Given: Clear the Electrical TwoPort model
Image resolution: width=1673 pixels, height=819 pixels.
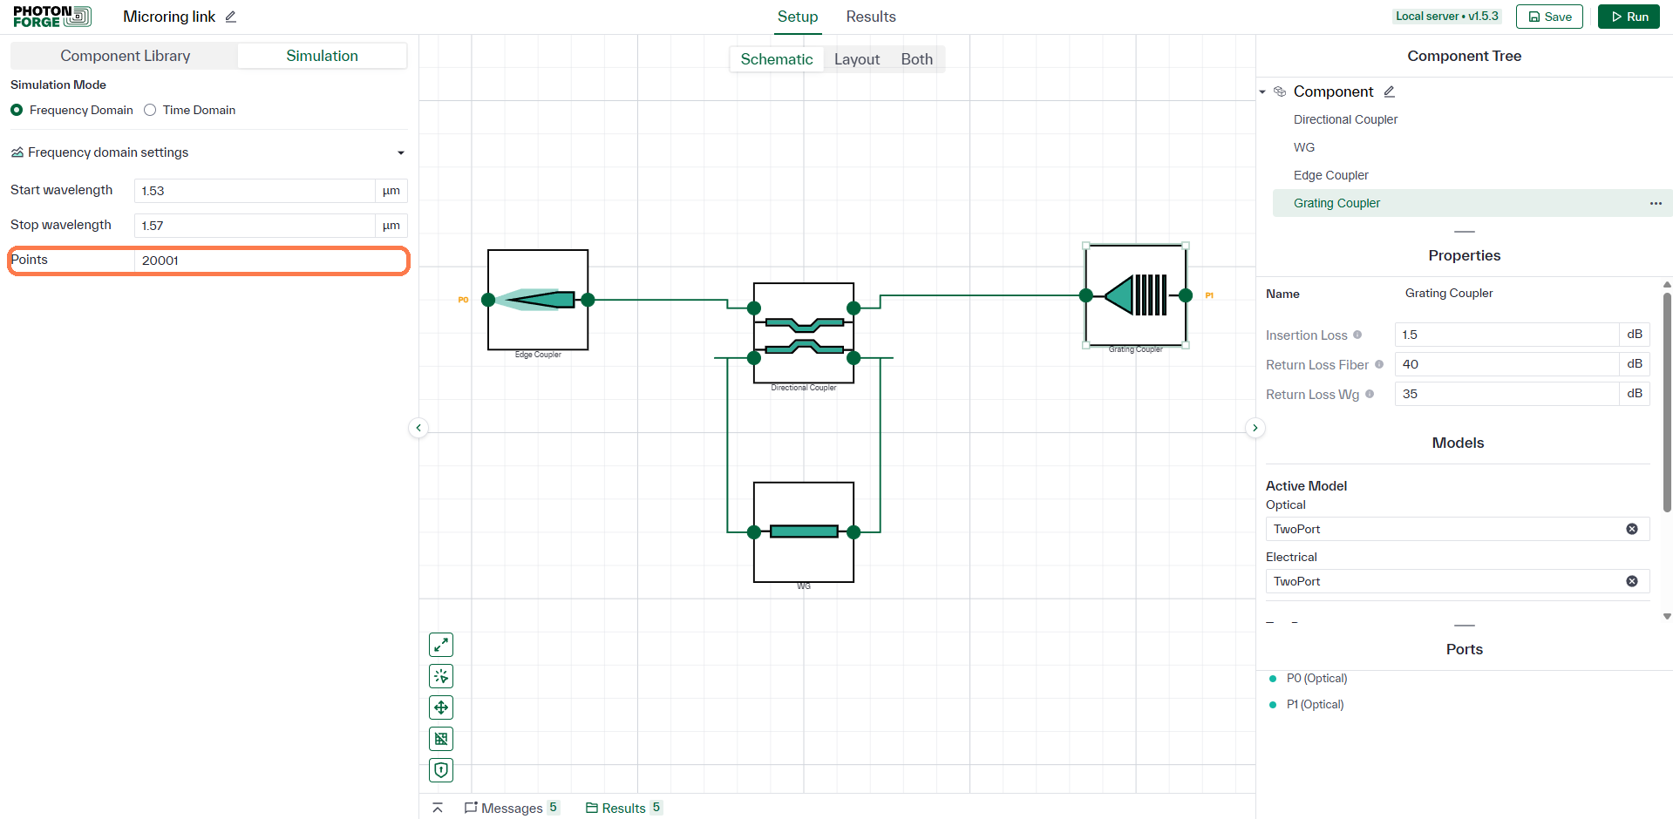Looking at the screenshot, I should point(1632,581).
